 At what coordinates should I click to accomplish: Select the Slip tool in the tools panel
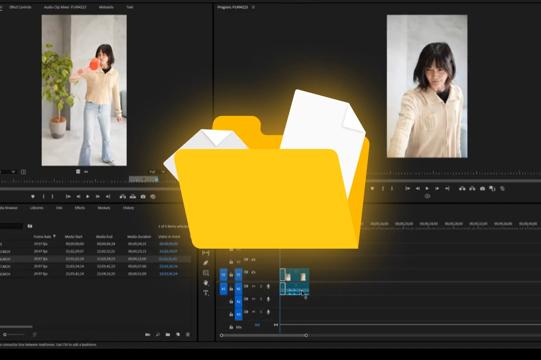pos(206,253)
